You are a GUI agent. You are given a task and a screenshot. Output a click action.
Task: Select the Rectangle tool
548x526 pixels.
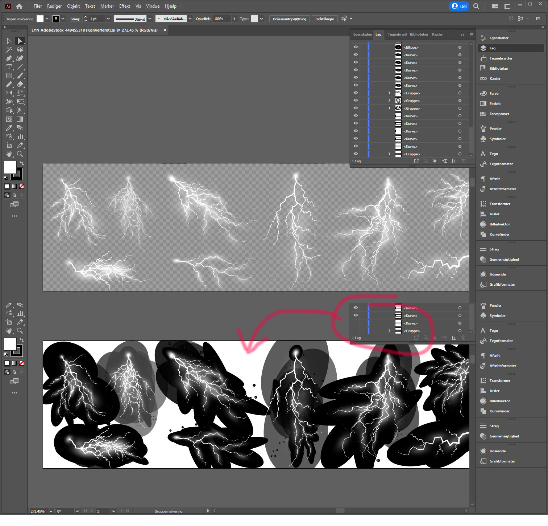point(9,76)
